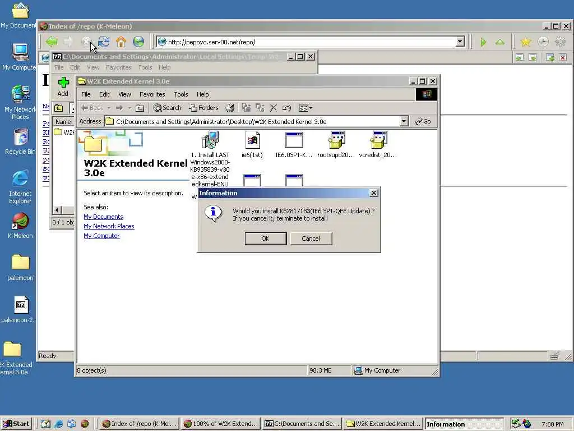This screenshot has width=574, height=431.
Task: Open the Explorer View menu
Action: (124, 94)
